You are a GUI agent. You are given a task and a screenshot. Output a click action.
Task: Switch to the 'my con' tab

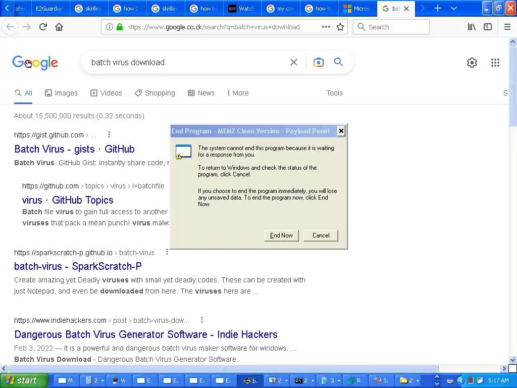point(281,9)
